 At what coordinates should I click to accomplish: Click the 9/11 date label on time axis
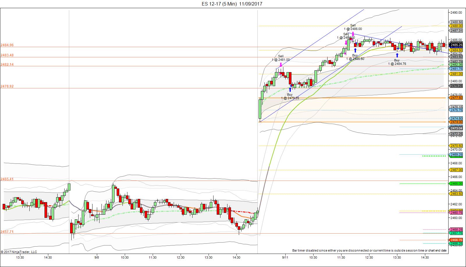285,257
